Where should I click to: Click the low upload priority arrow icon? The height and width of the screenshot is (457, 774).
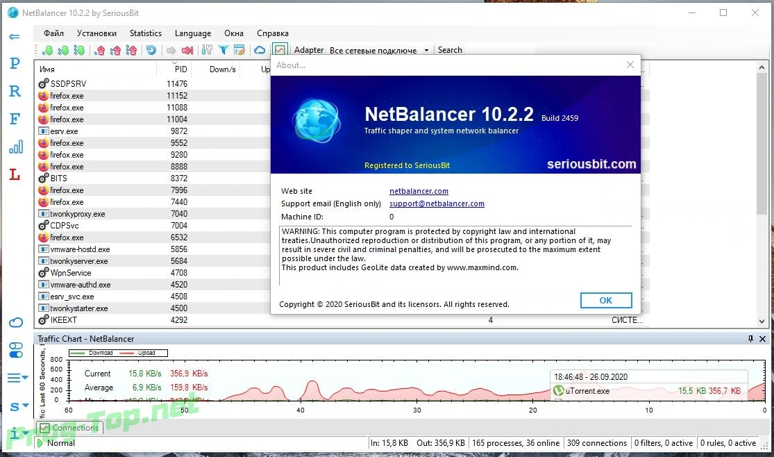pyautogui.click(x=100, y=50)
